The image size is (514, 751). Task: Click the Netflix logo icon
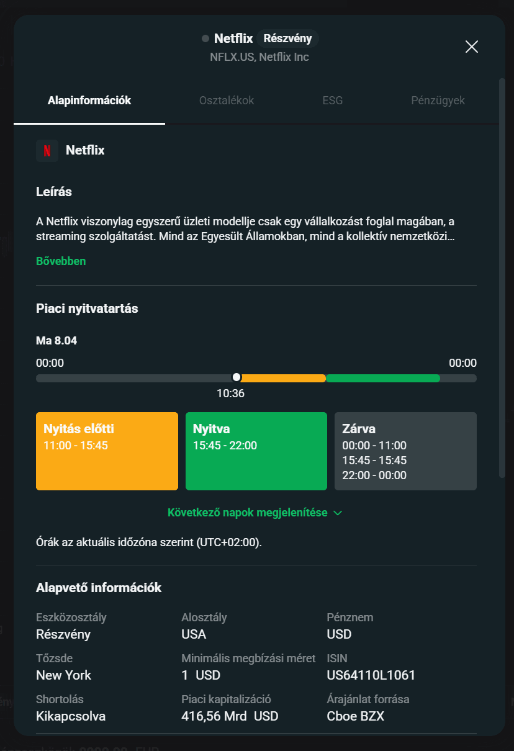47,150
